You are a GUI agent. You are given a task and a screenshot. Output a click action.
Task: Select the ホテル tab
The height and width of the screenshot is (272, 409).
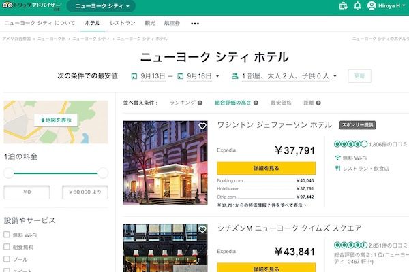tap(92, 23)
